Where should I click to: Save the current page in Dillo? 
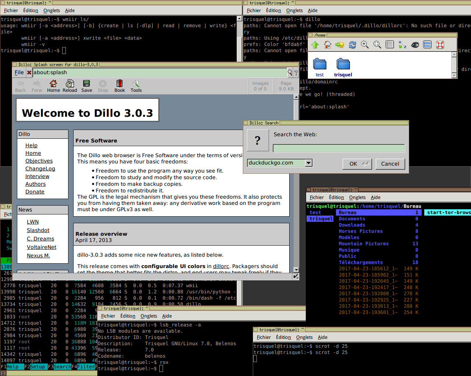[x=87, y=86]
